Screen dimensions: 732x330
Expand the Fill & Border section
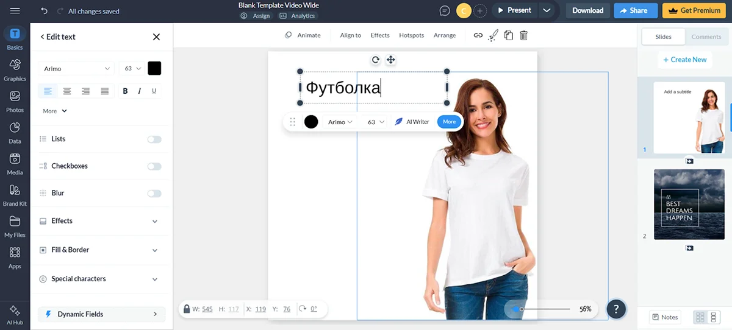tap(99, 250)
